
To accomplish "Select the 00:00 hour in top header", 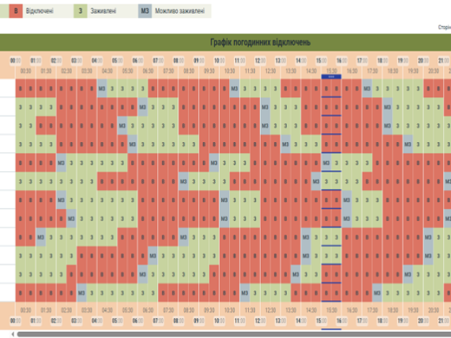I will pos(16,61).
